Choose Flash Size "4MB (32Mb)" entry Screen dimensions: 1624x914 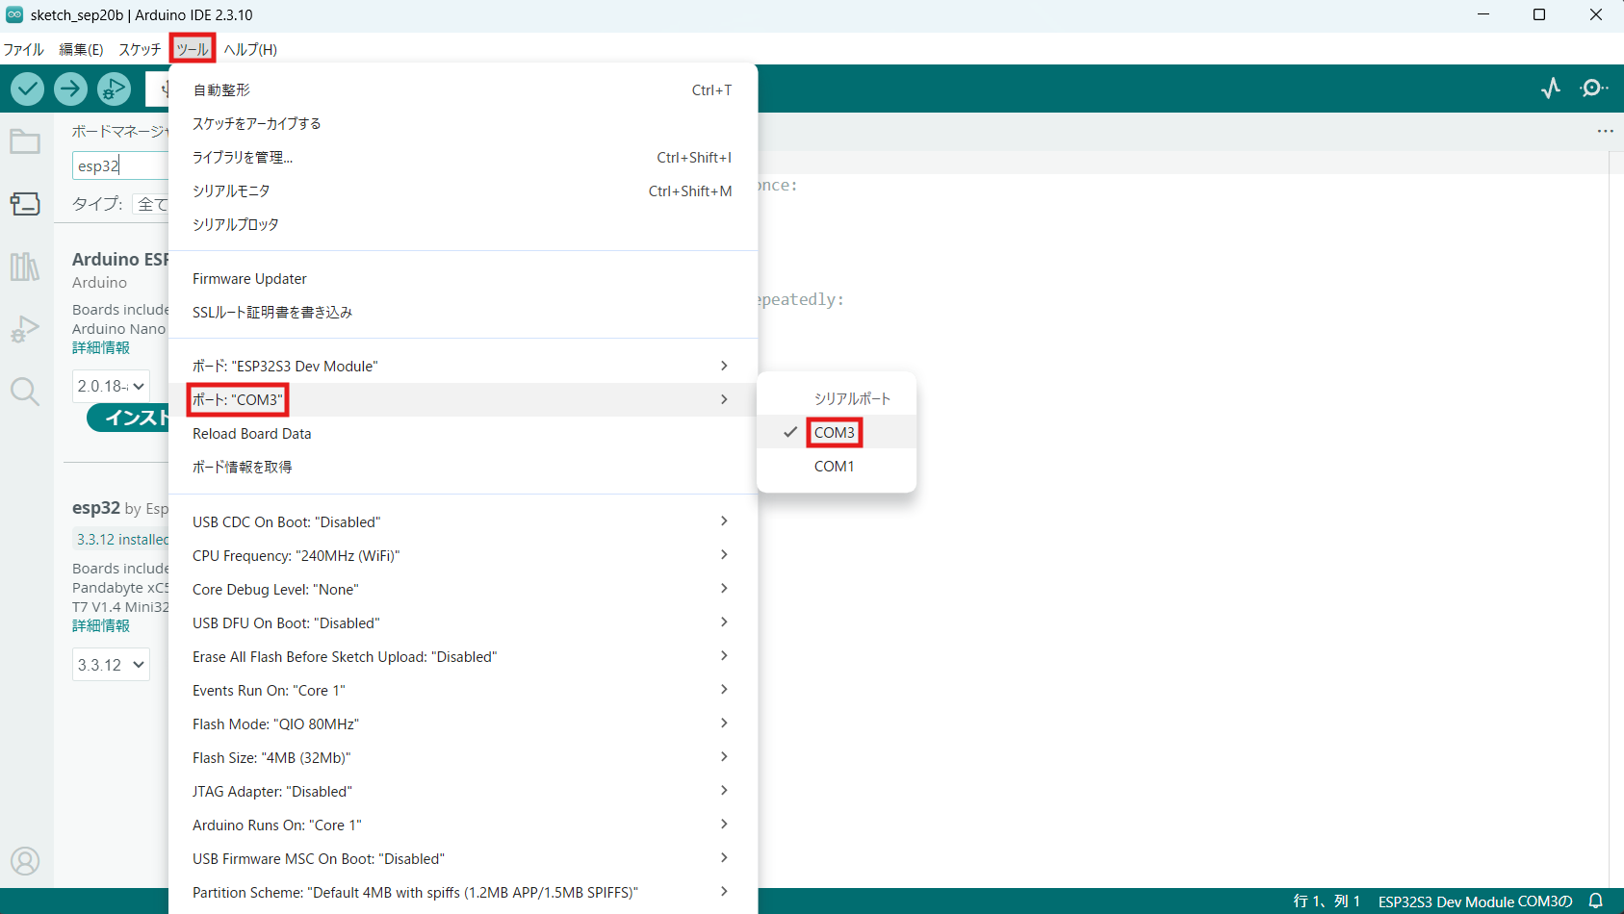[463, 757]
